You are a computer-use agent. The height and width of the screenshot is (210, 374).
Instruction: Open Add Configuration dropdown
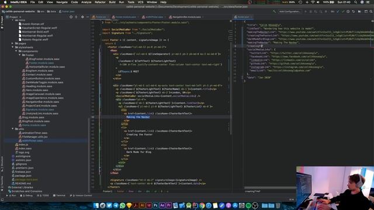coord(290,12)
